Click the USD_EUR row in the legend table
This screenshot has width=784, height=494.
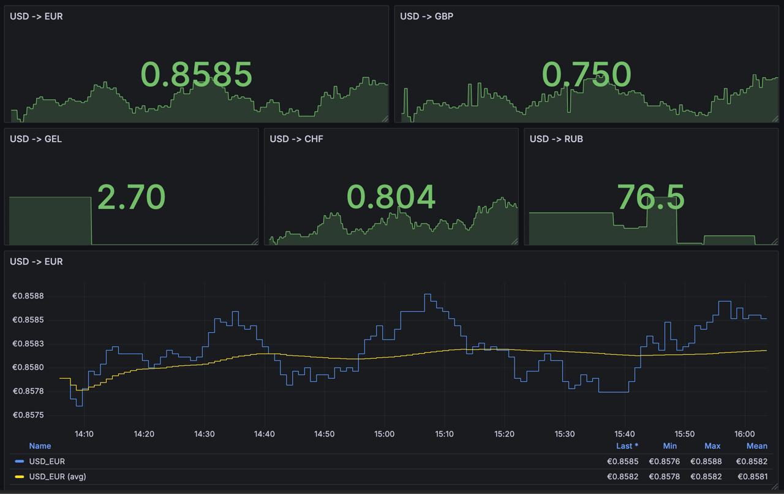[x=306, y=462]
